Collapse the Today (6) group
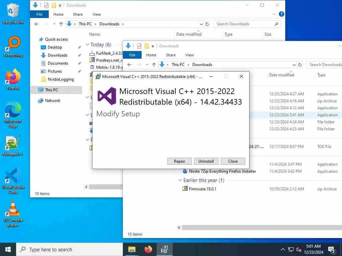The image size is (342, 256). tap(87, 44)
